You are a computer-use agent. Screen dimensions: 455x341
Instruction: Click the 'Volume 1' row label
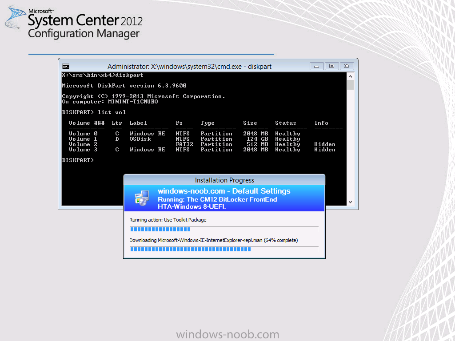click(83, 139)
